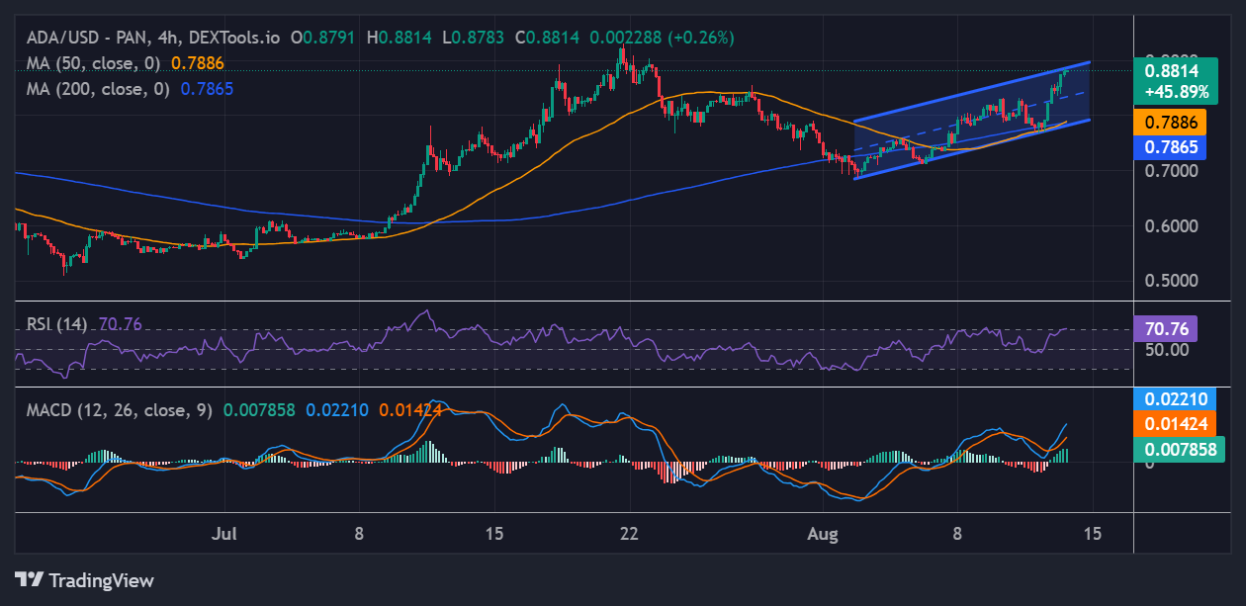Click the MA 50 value 0.7886 in legend
Image resolution: width=1246 pixels, height=606 pixels.
(198, 63)
